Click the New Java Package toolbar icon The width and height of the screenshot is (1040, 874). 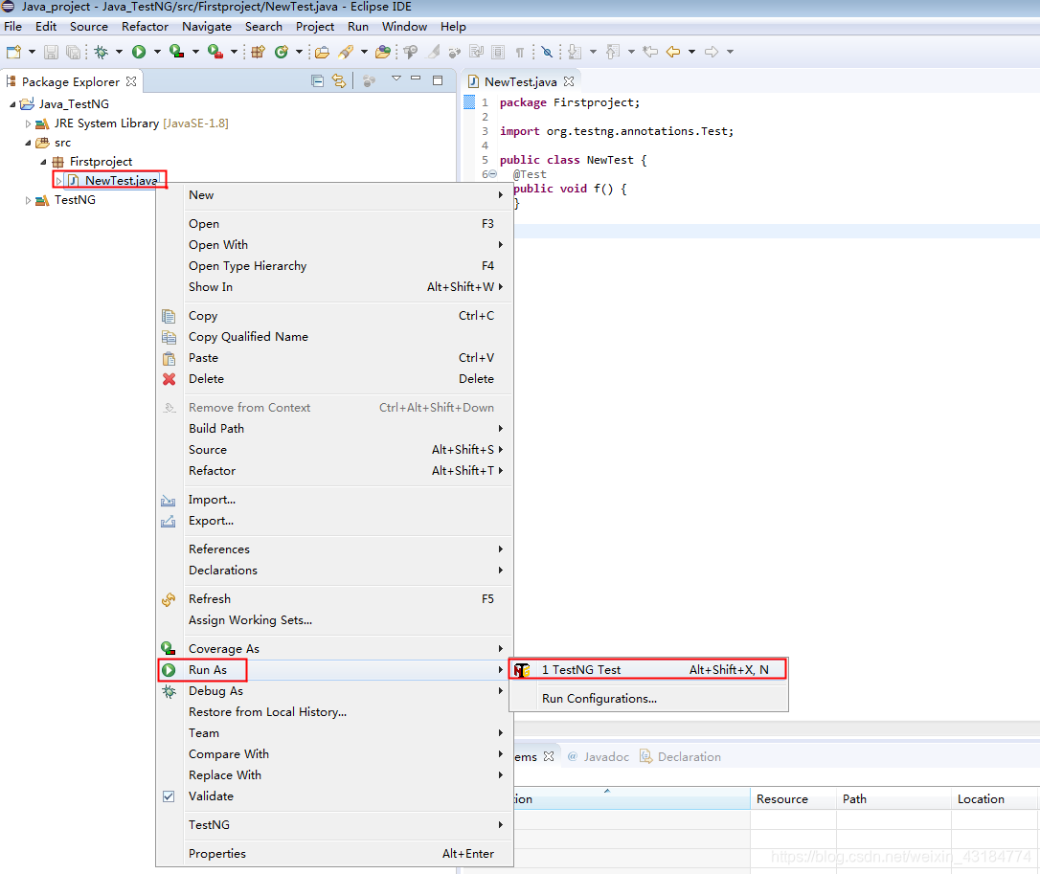258,52
